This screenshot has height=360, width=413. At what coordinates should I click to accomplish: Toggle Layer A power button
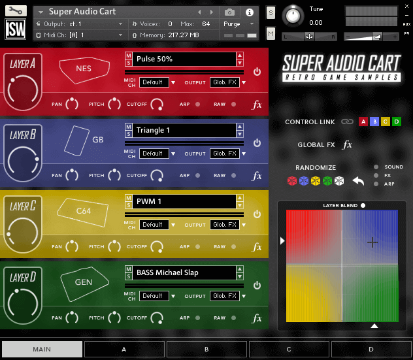pos(257,72)
